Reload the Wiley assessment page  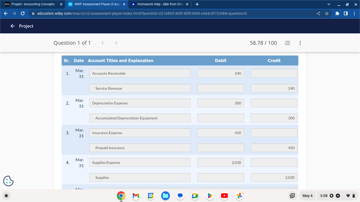point(22,13)
